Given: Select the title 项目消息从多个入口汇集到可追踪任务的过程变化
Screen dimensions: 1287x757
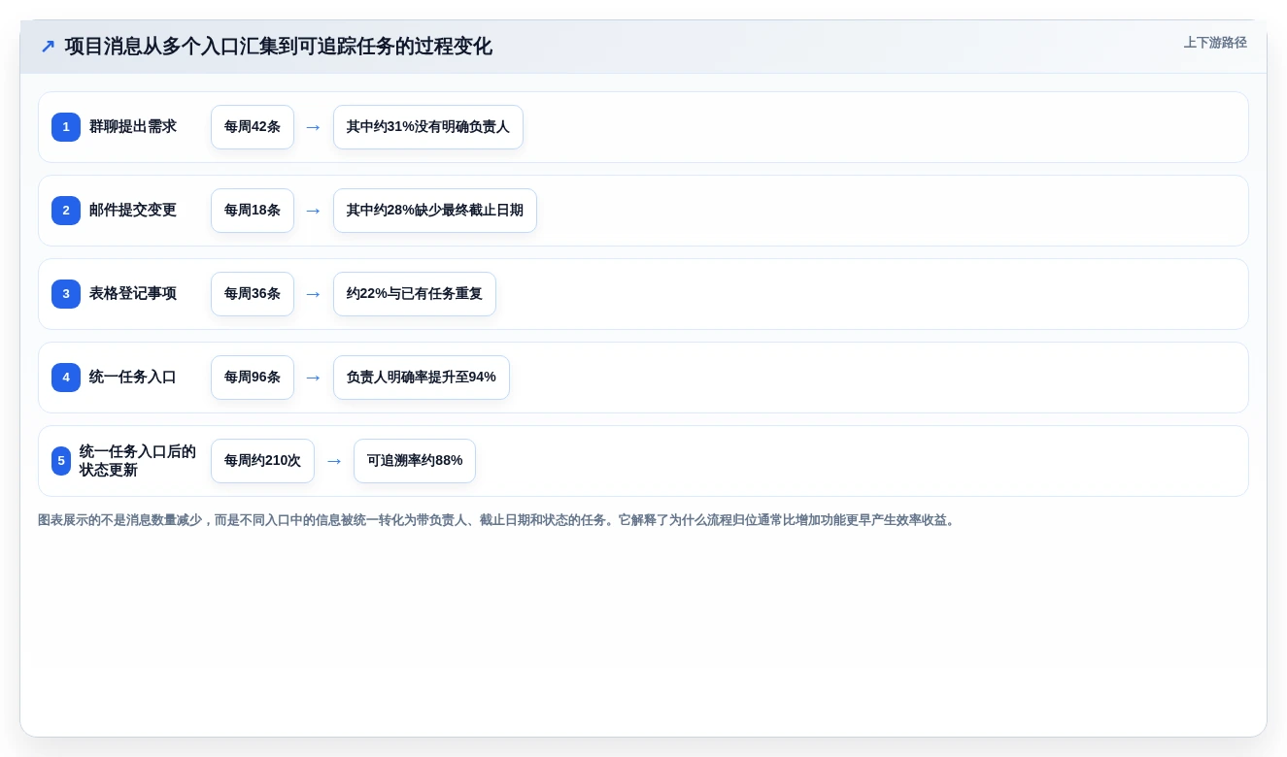Looking at the screenshot, I should click(279, 47).
